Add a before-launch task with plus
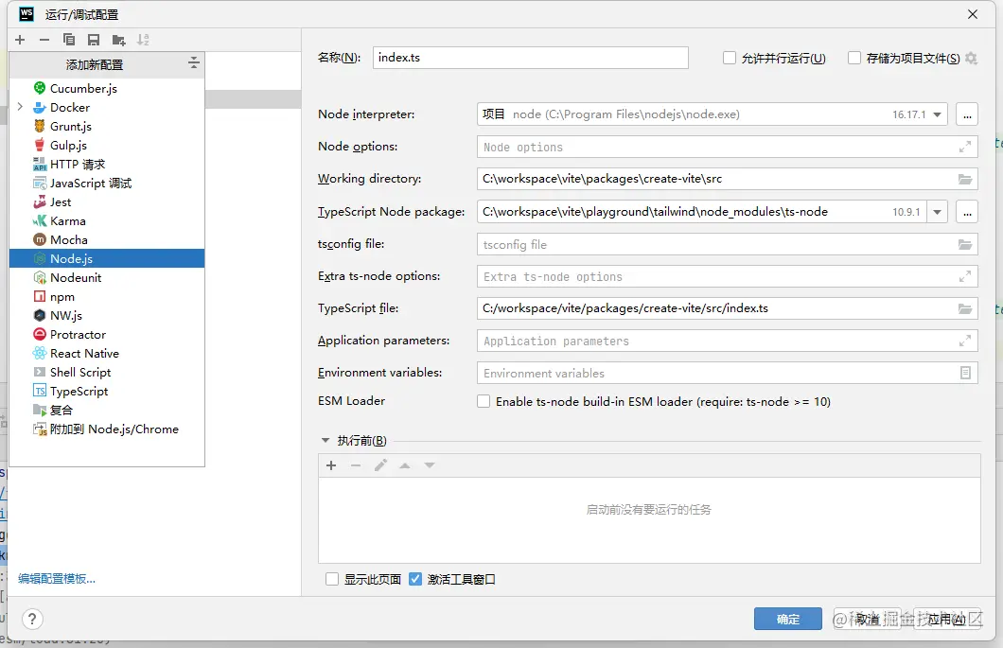1003x648 pixels. [x=331, y=465]
